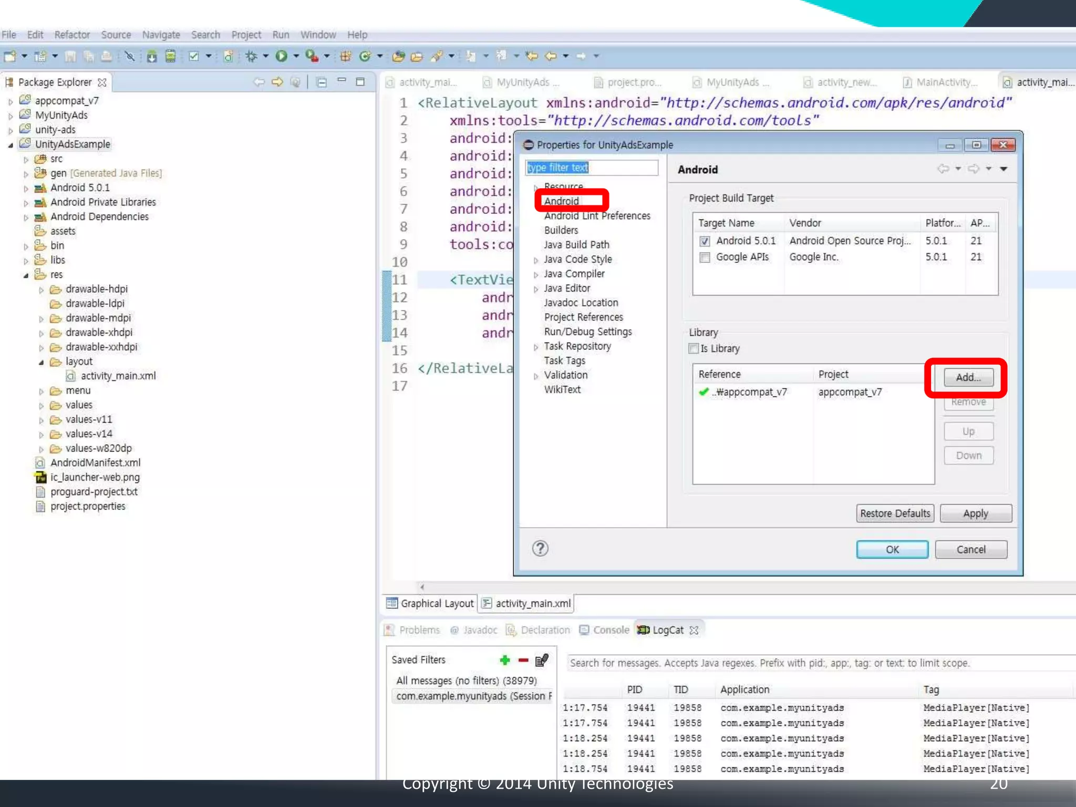This screenshot has width=1076, height=807.
Task: Uncheck the Android 5.0.1 build target
Action: (705, 241)
